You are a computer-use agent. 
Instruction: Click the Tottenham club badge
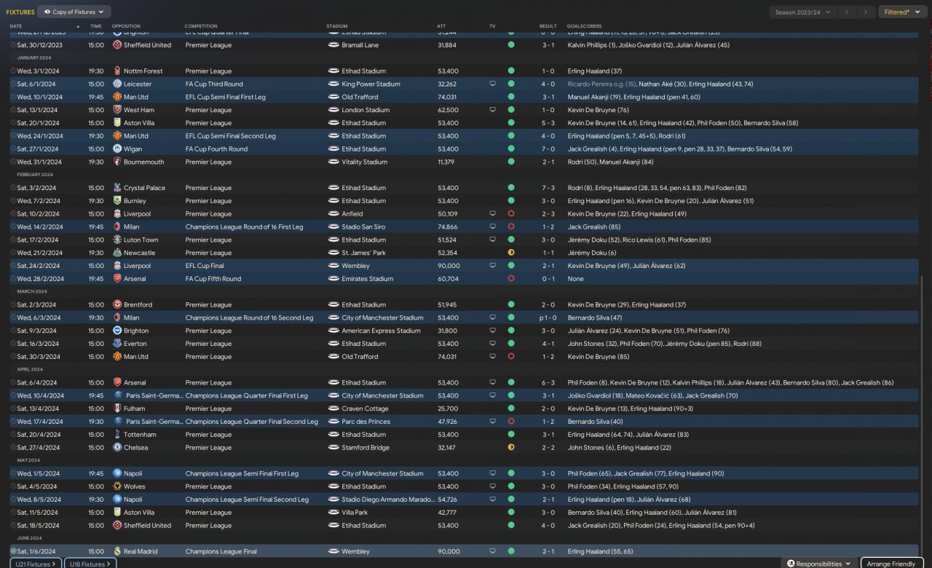pos(117,435)
